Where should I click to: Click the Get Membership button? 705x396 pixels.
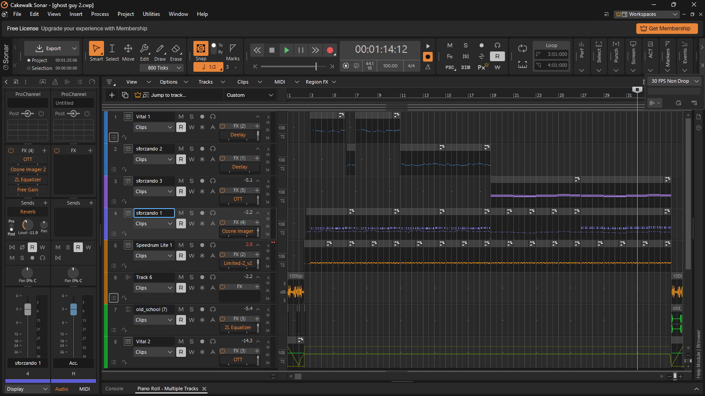pyautogui.click(x=667, y=29)
